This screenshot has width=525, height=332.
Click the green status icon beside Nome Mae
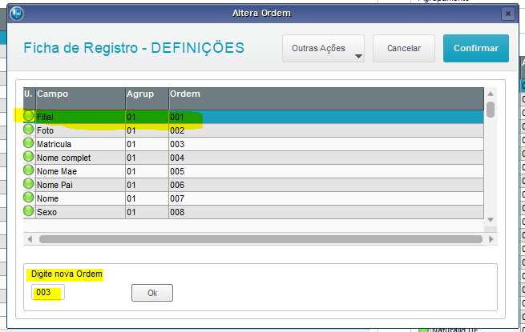point(29,170)
